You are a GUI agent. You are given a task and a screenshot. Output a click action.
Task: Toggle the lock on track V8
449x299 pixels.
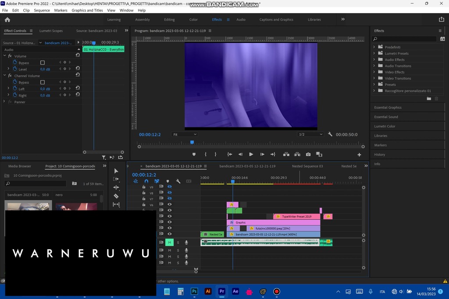(144, 193)
